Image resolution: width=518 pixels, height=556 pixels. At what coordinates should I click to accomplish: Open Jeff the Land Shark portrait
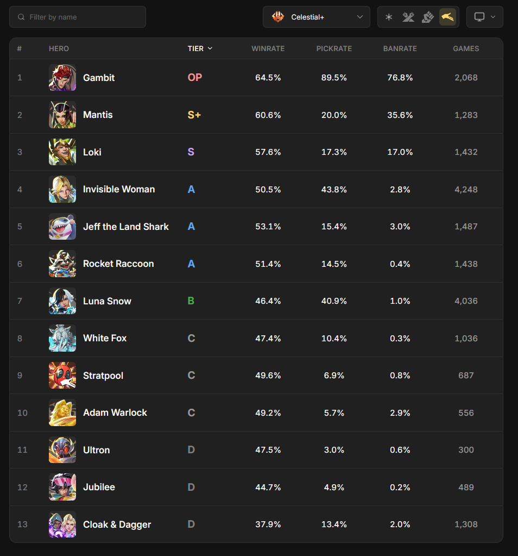tap(62, 226)
